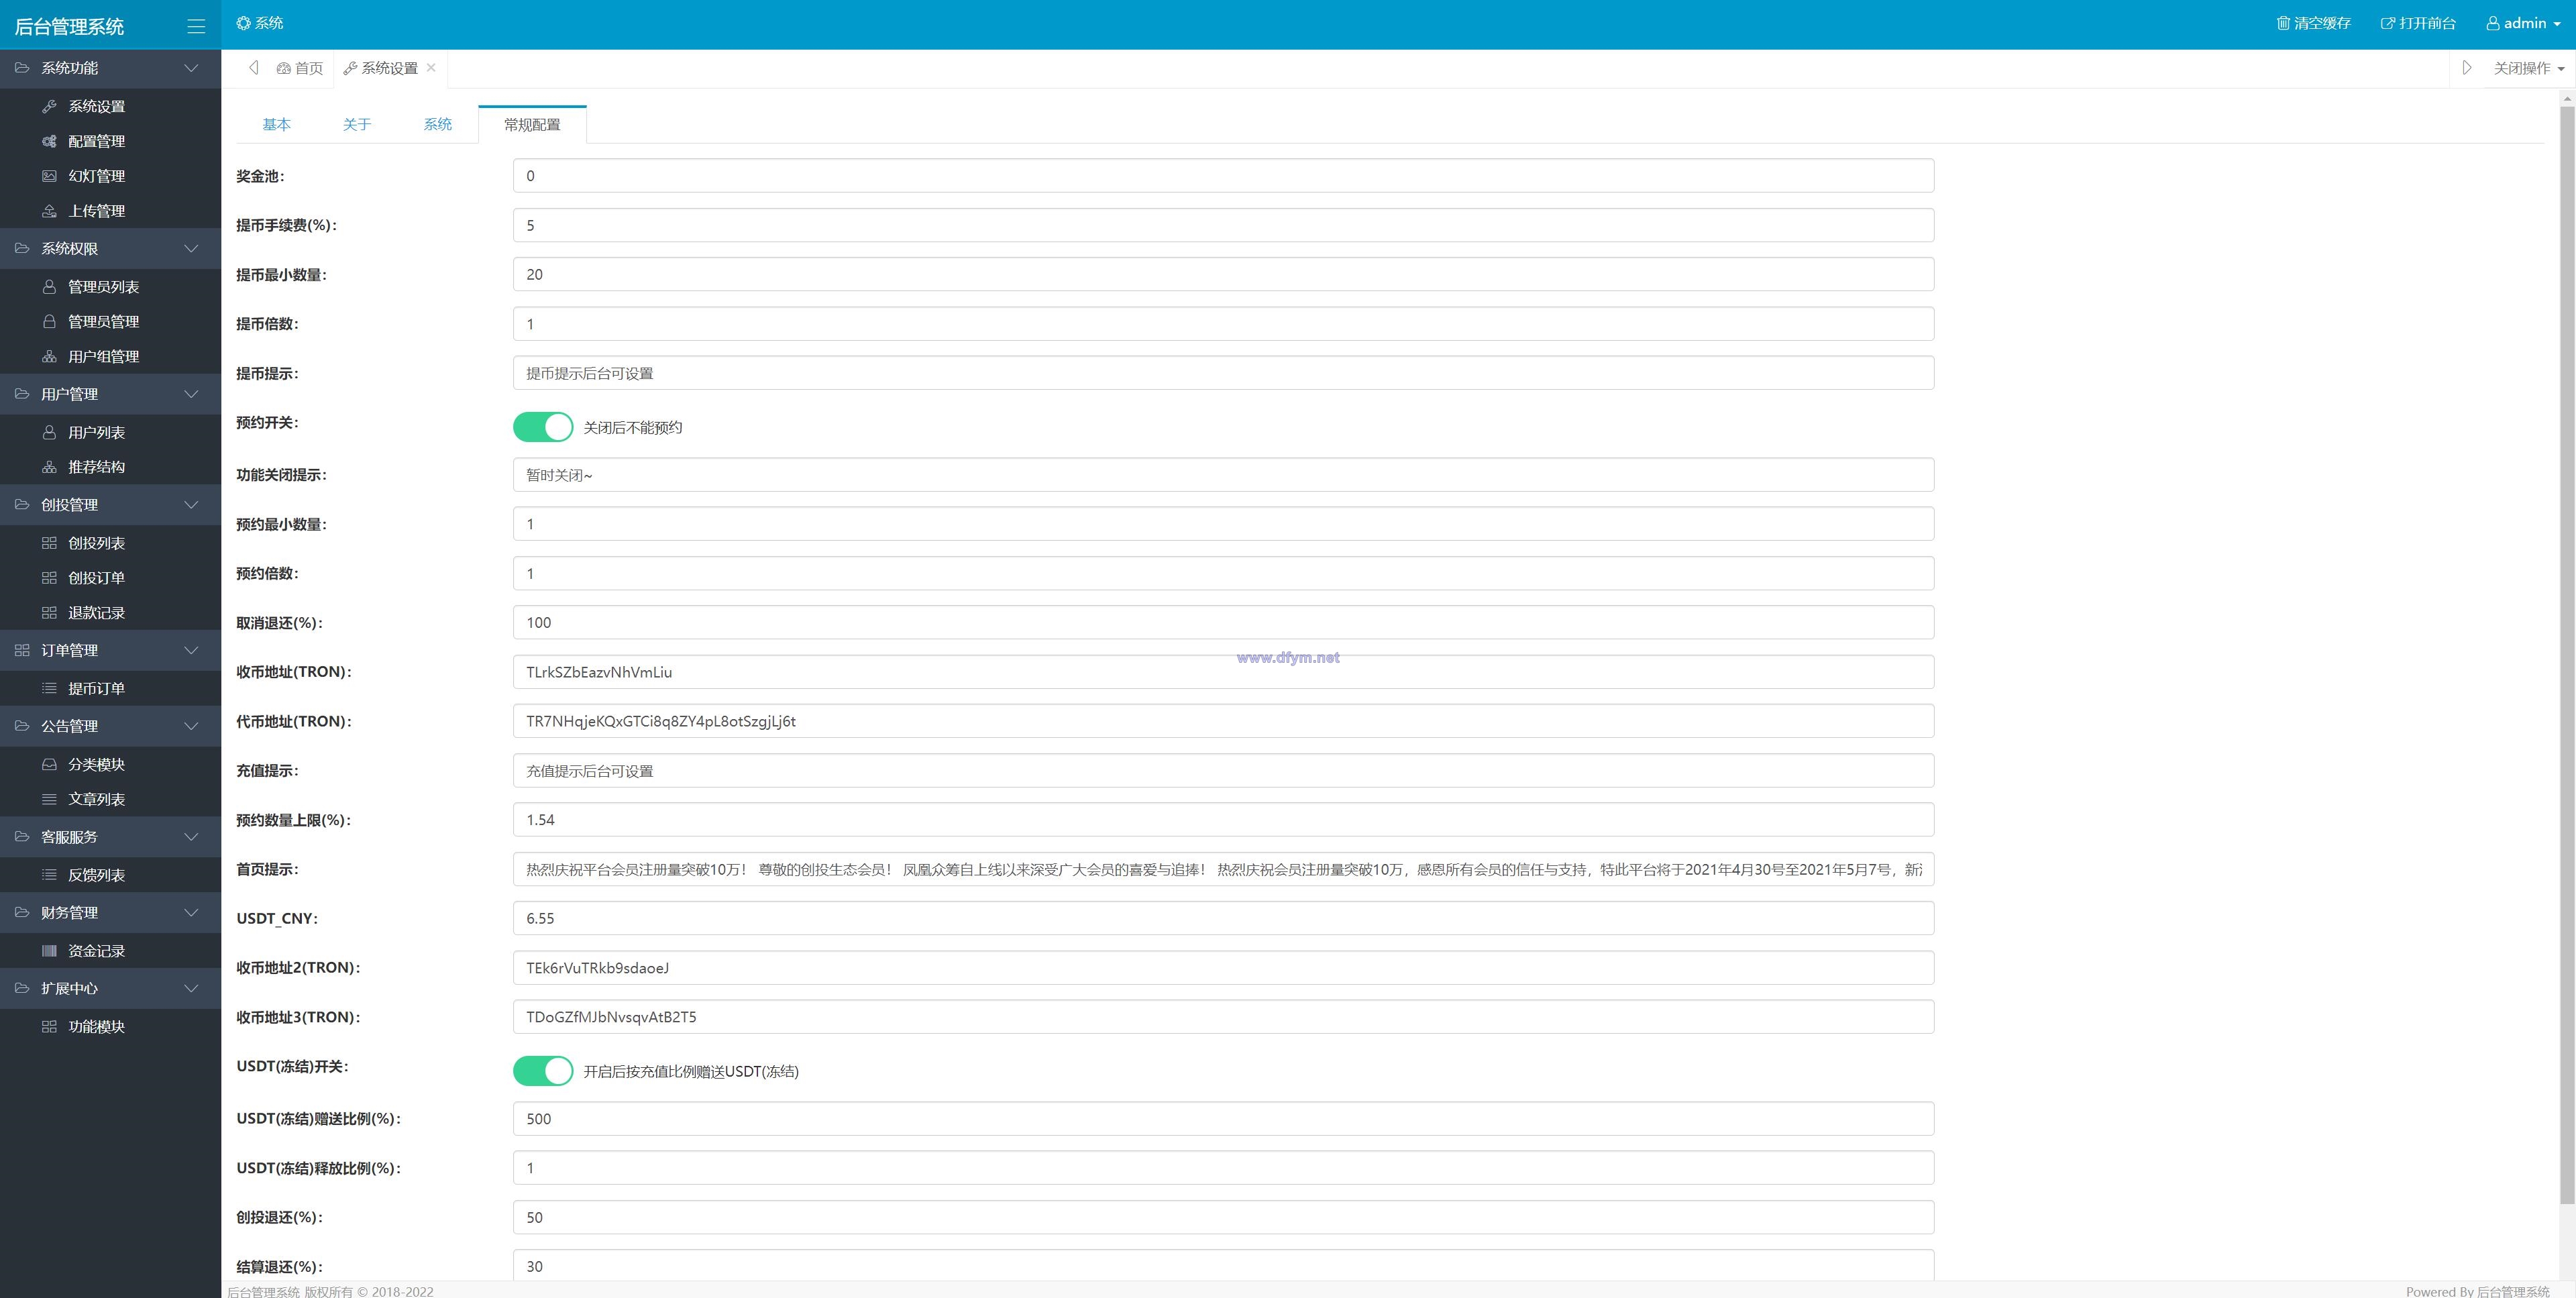The image size is (2576, 1298).
Task: Select the 常规配置 tab
Action: point(532,124)
